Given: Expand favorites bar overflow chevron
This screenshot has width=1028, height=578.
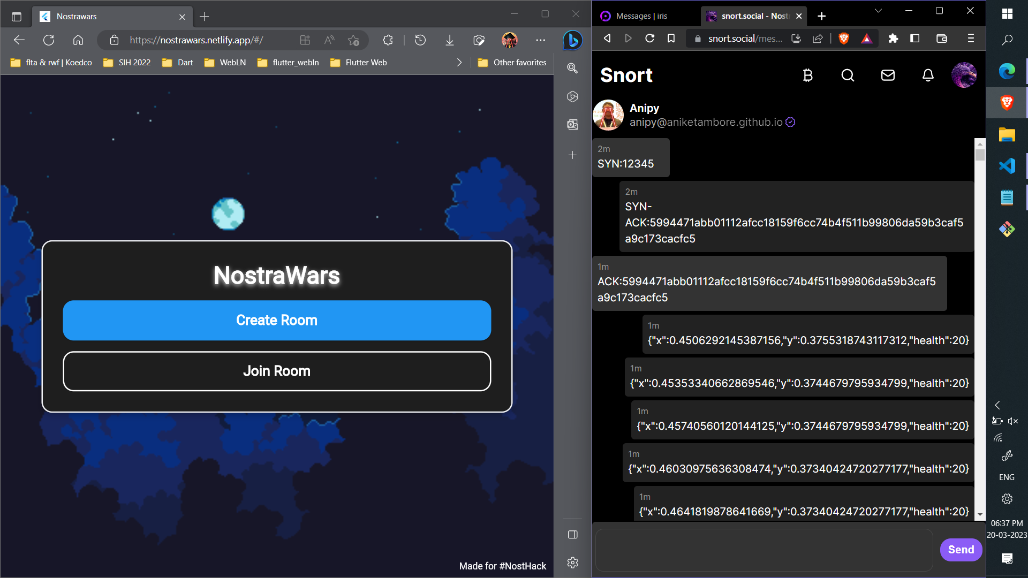Looking at the screenshot, I should click(x=459, y=63).
